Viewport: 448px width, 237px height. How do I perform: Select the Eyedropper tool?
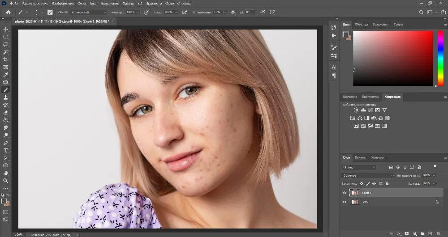[x=6, y=75]
